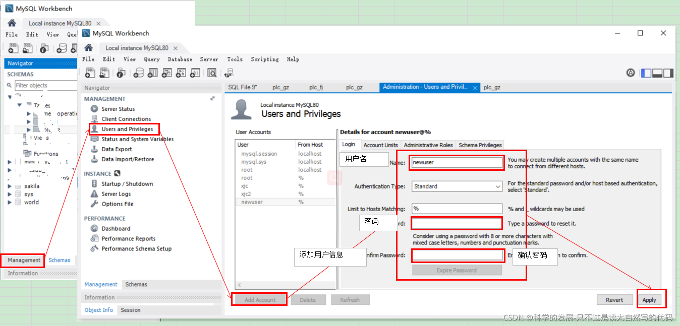This screenshot has width=680, height=326.
Task: Click Management tab in back window
Action: pyautogui.click(x=24, y=260)
